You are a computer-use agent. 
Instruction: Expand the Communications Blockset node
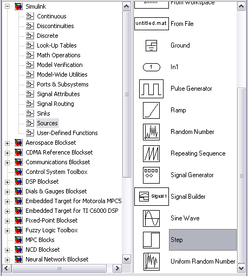[x=7, y=163]
